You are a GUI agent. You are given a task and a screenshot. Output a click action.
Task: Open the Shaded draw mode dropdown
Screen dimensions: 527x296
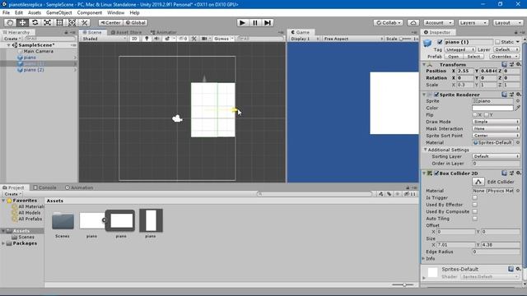coord(104,39)
